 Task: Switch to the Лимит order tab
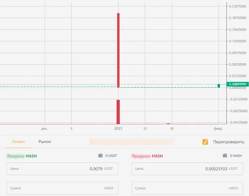pyautogui.click(x=19, y=142)
